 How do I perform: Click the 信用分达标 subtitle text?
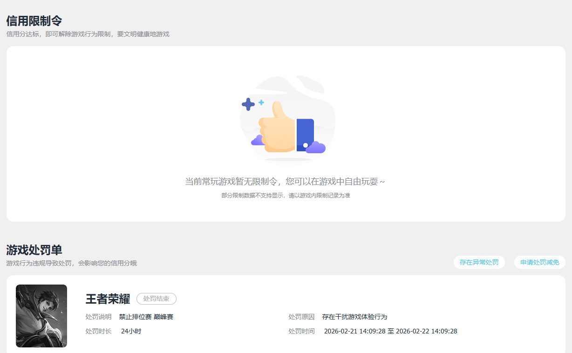click(88, 34)
